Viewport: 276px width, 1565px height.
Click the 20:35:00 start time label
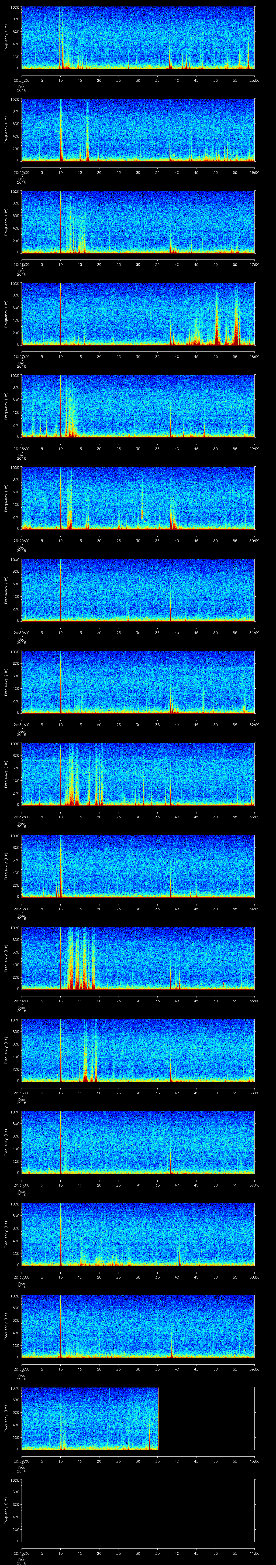(x=21, y=1092)
